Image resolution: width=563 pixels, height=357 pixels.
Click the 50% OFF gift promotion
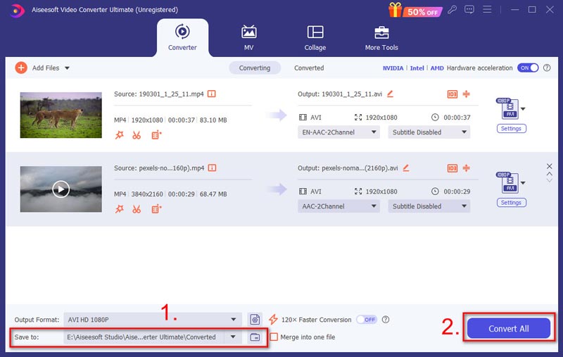[x=415, y=10]
